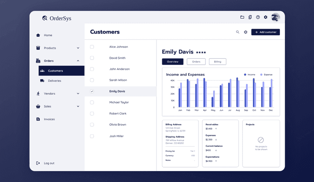Click the Shipping Address heading

click(175, 137)
